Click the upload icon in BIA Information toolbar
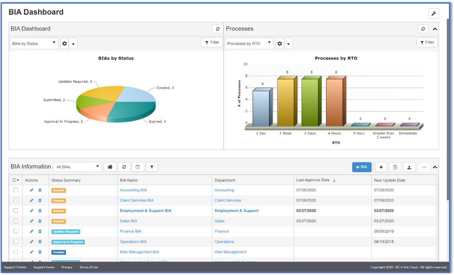Viewport: 454px width, 275px height. [x=409, y=167]
